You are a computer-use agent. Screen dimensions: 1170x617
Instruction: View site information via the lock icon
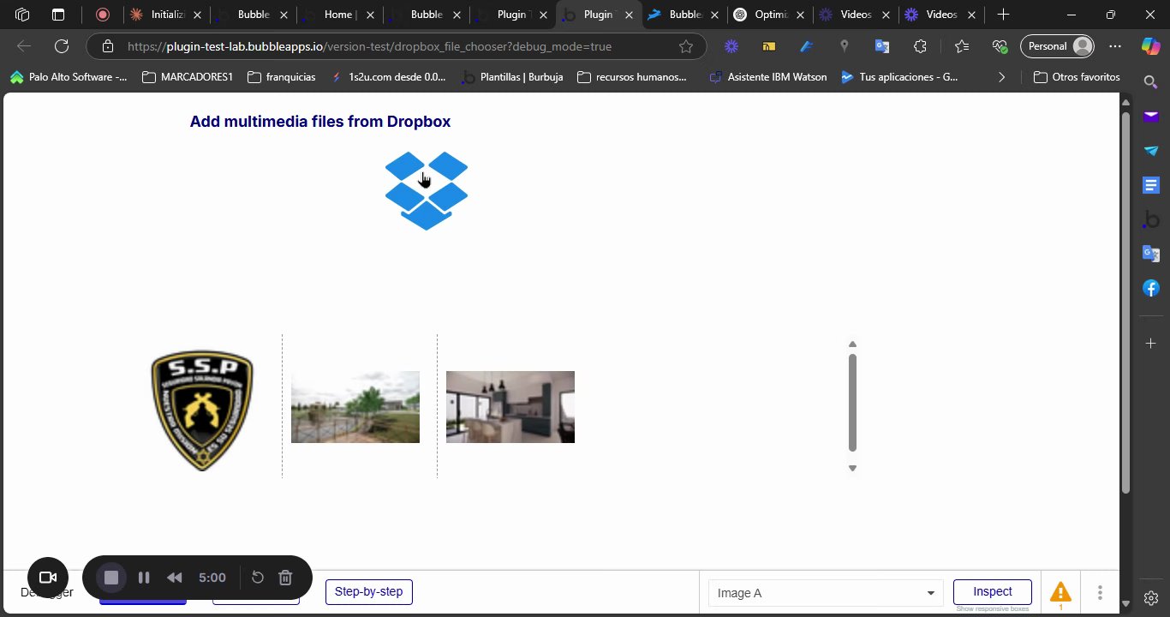tap(106, 46)
